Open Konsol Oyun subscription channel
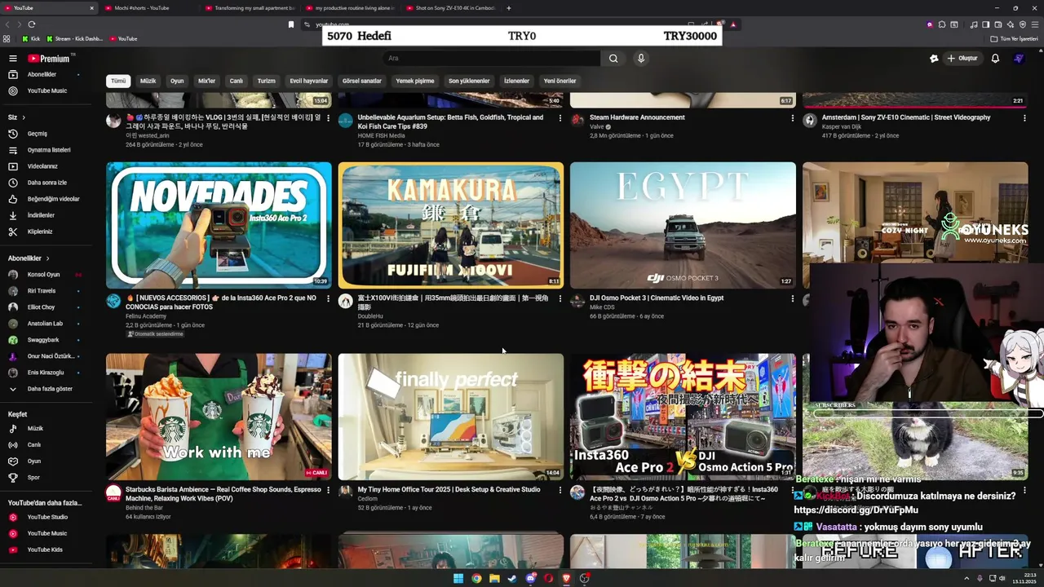 click(x=42, y=275)
